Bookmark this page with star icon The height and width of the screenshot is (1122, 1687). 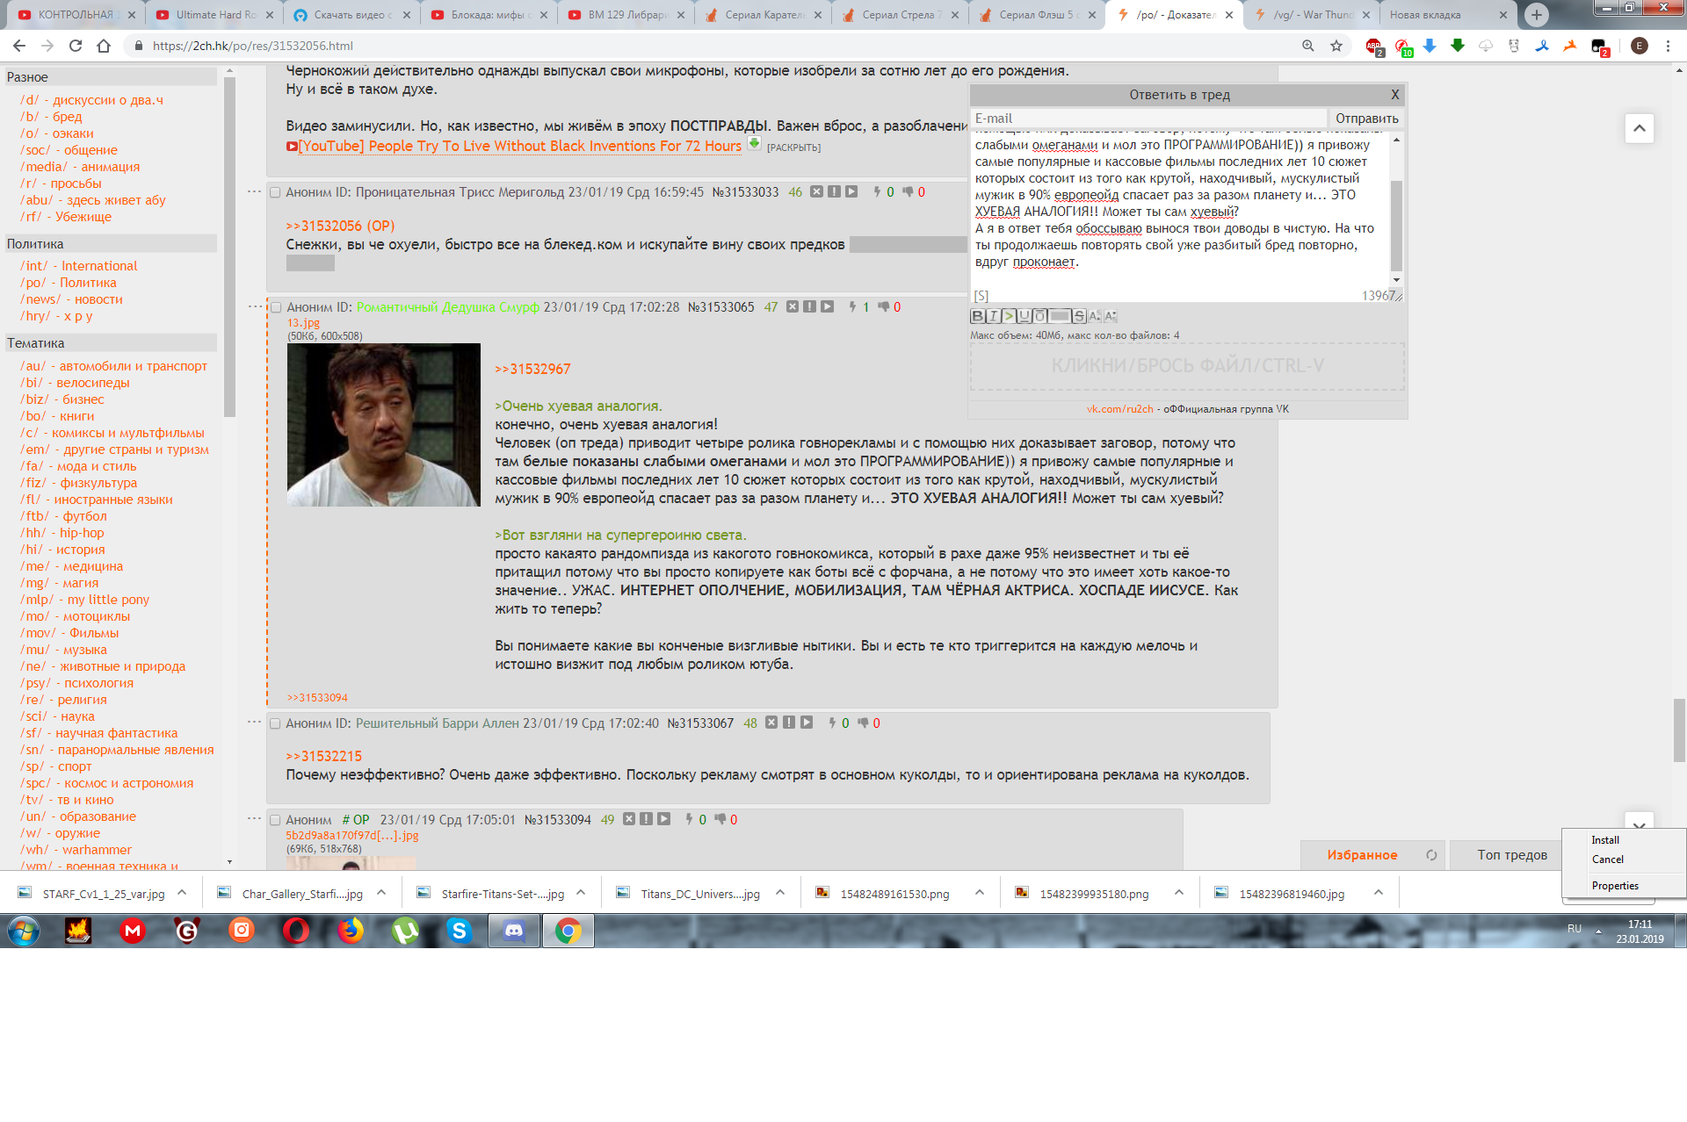coord(1336,46)
